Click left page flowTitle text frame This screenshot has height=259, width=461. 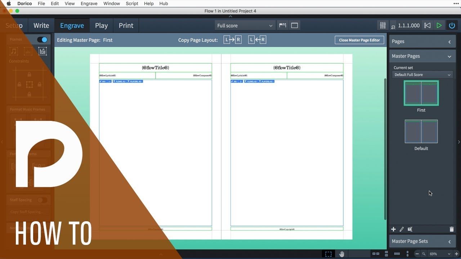click(156, 68)
